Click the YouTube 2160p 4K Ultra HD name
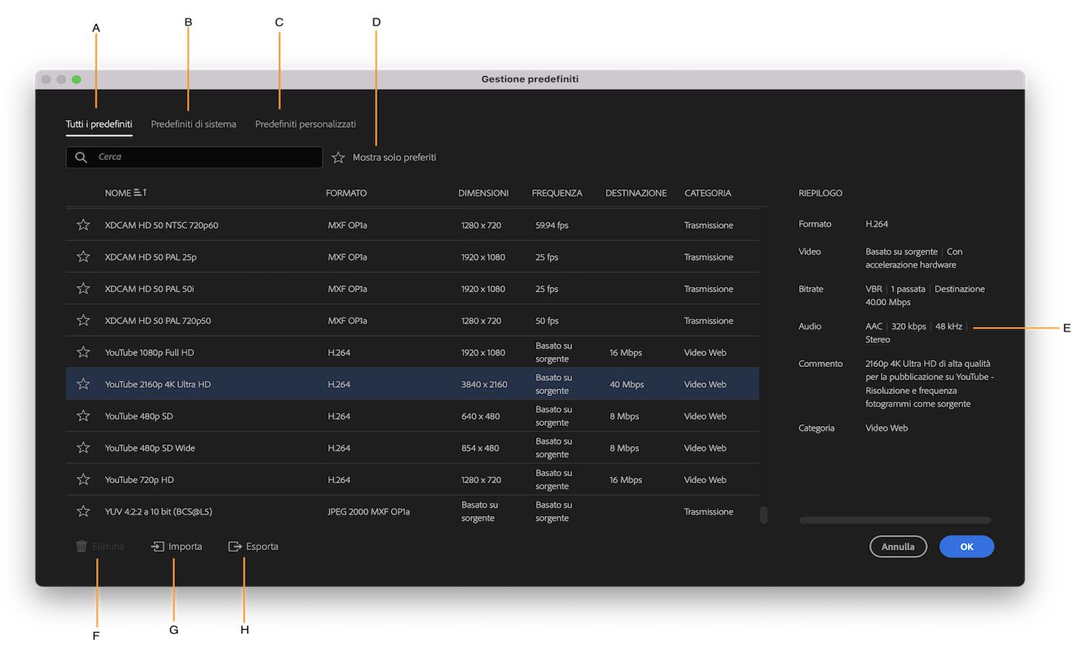The width and height of the screenshot is (1088, 670). click(158, 385)
